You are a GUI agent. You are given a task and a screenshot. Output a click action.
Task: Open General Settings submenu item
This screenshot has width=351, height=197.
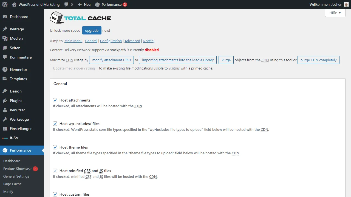coord(16,176)
